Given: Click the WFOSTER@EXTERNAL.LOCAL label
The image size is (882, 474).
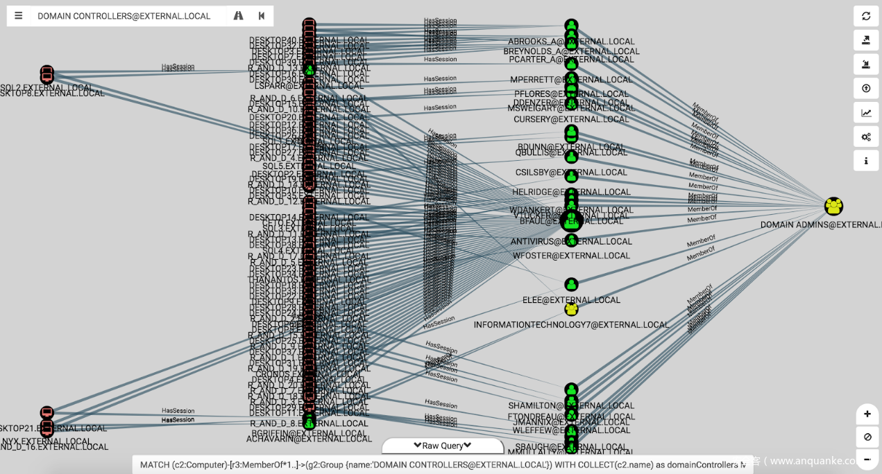Looking at the screenshot, I should tap(571, 256).
